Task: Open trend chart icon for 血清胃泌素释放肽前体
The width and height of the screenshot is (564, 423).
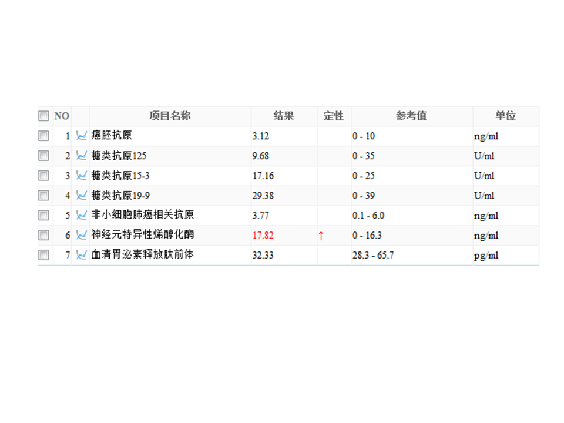Action: [x=82, y=255]
